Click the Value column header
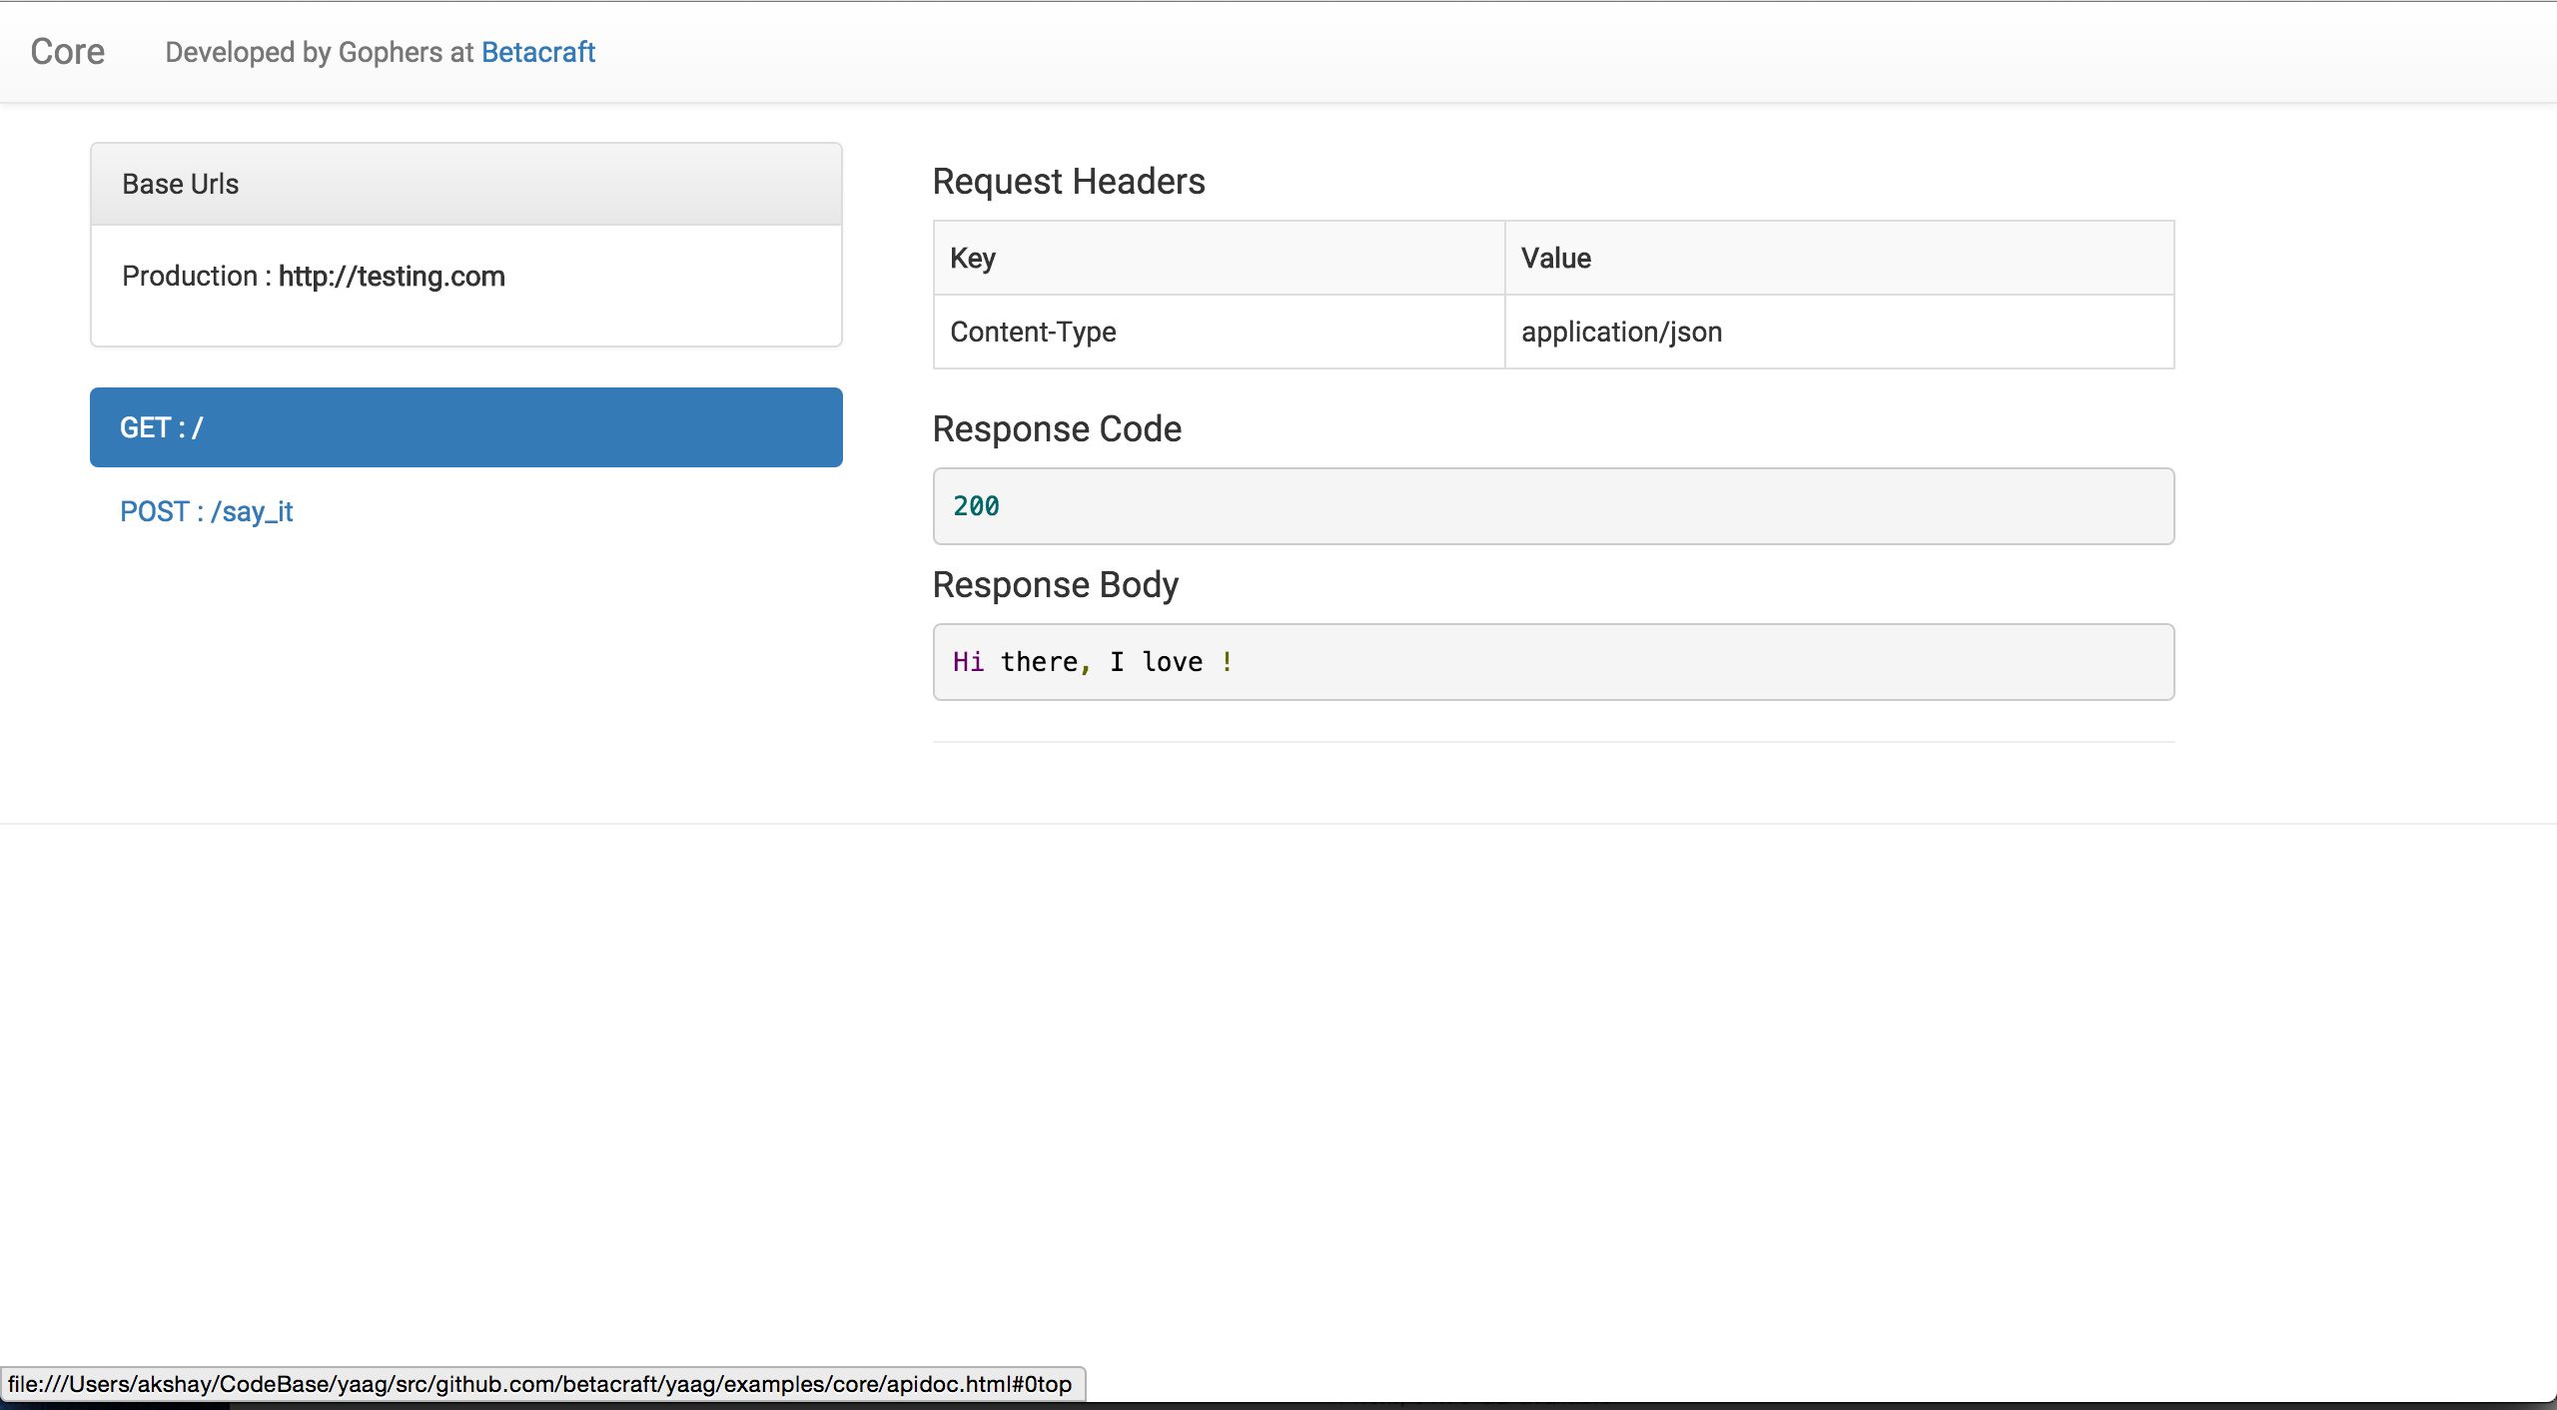Screen dimensions: 2557x1410 point(1555,258)
